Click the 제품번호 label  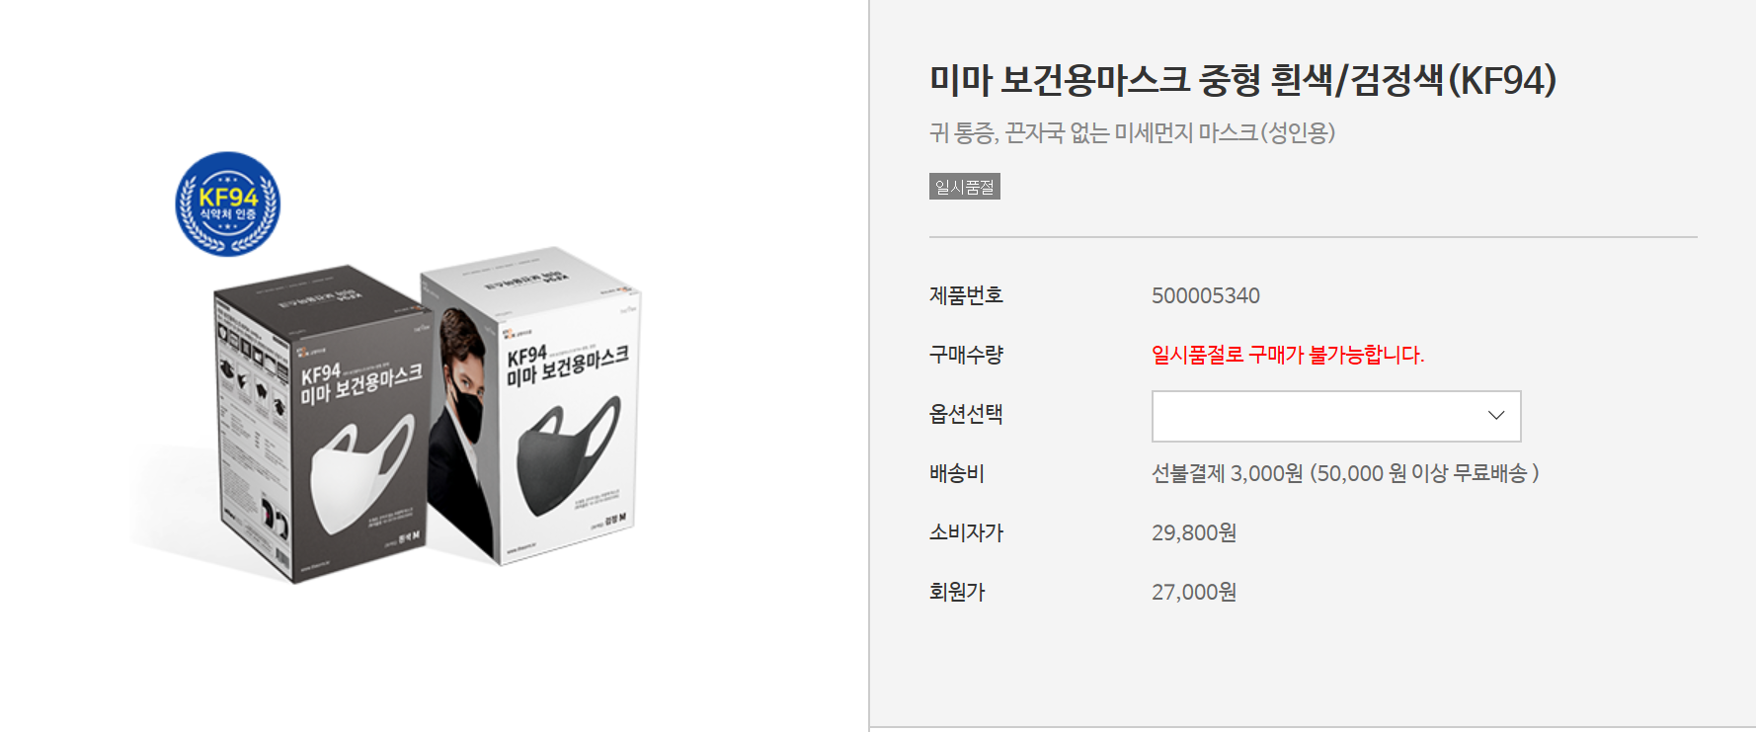click(x=966, y=295)
